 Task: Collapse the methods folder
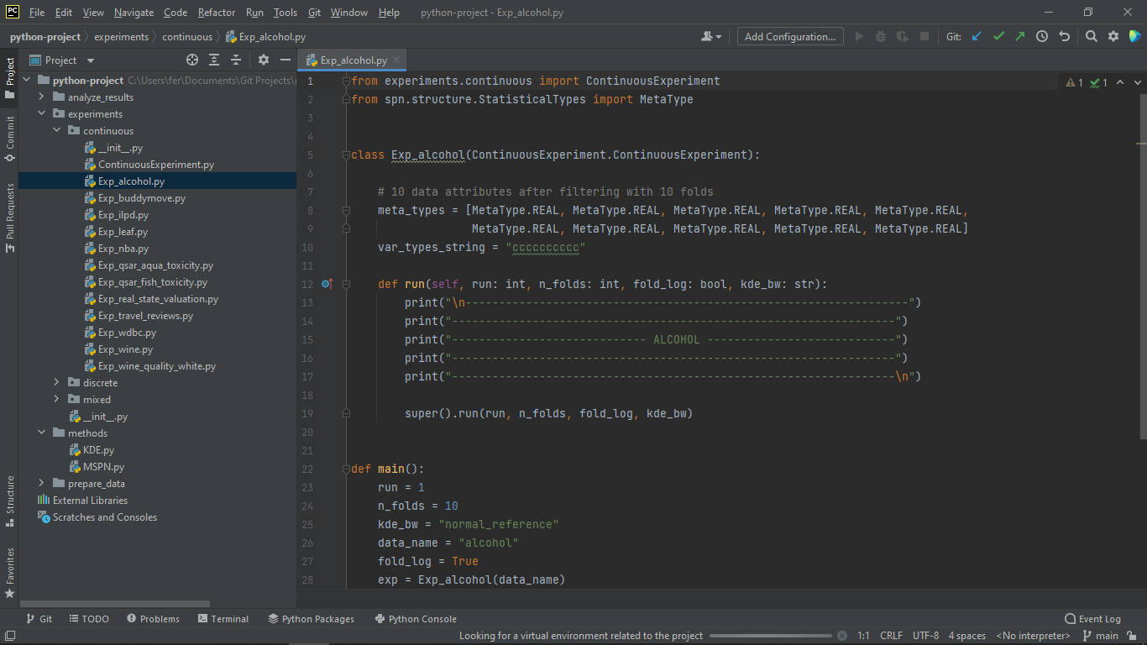41,433
